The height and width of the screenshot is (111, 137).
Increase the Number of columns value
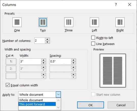(x=47, y=39)
